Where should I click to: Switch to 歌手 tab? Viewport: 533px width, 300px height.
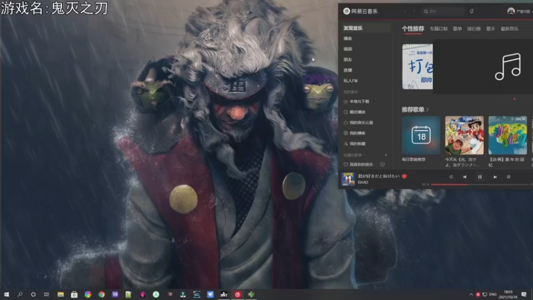490,29
